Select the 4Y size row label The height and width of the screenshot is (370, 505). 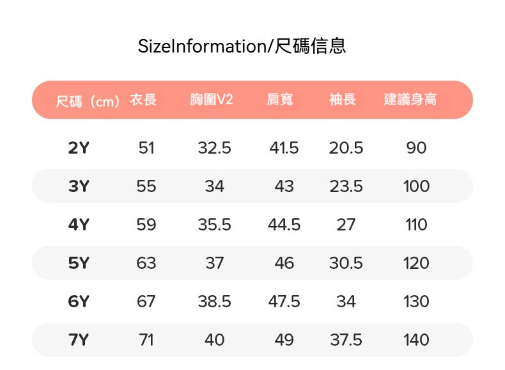pos(79,225)
